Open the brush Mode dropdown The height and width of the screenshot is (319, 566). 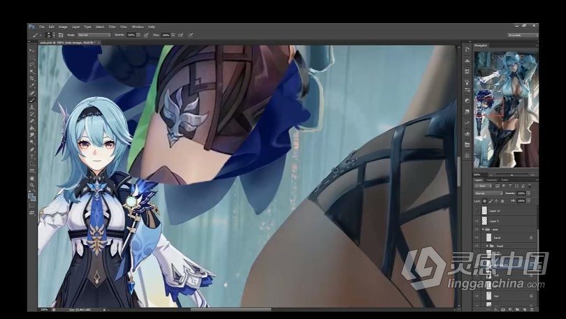click(94, 35)
